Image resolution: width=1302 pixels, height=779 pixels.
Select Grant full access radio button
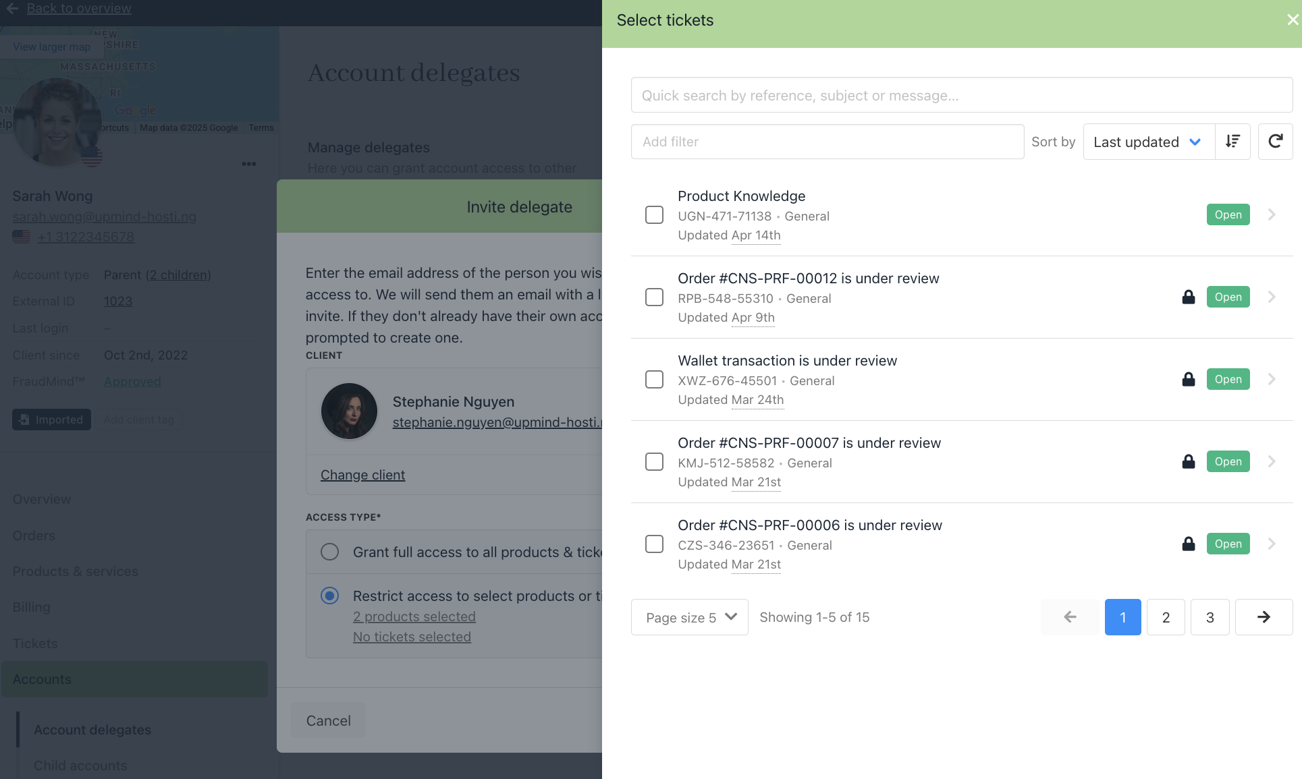coord(329,552)
